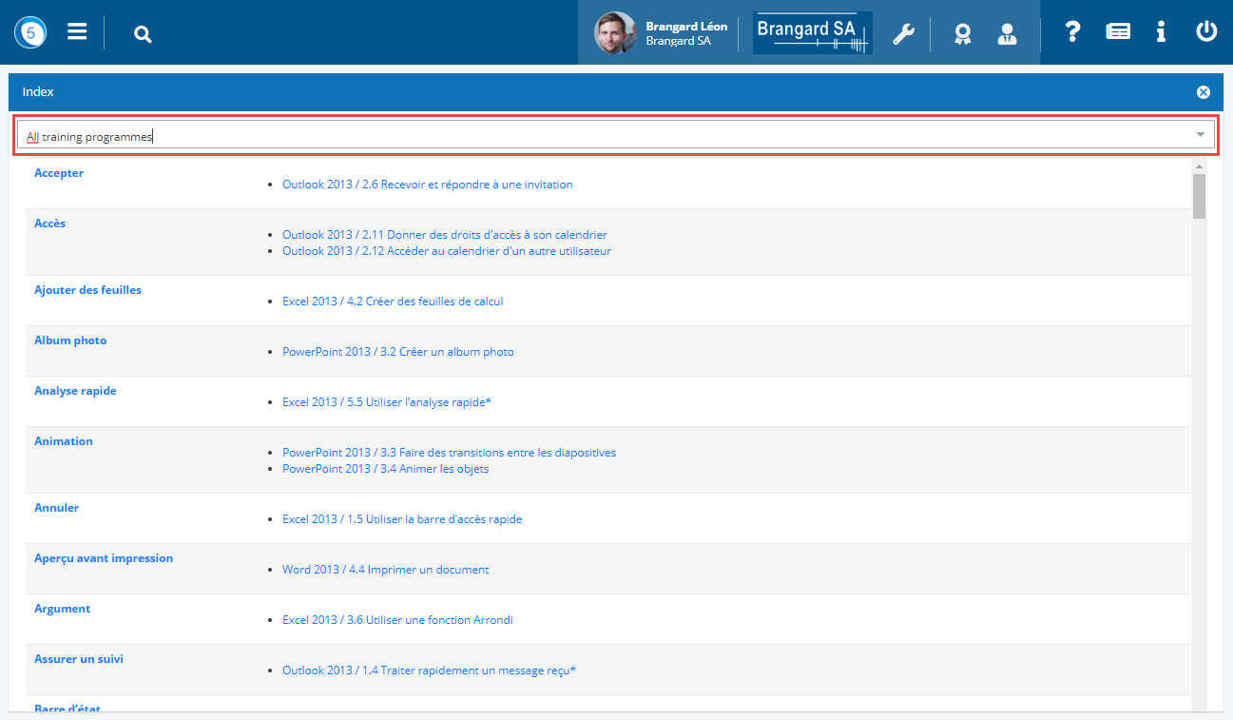This screenshot has width=1233, height=720.
Task: Select the Animation index keyword
Action: pyautogui.click(x=64, y=441)
